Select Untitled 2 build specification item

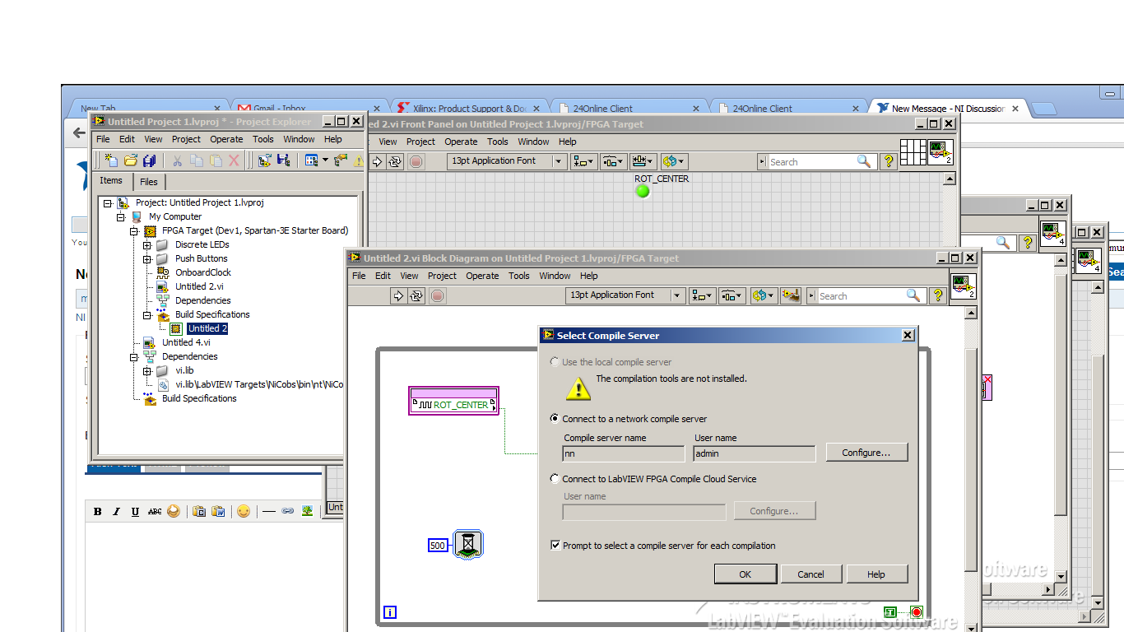(x=207, y=329)
